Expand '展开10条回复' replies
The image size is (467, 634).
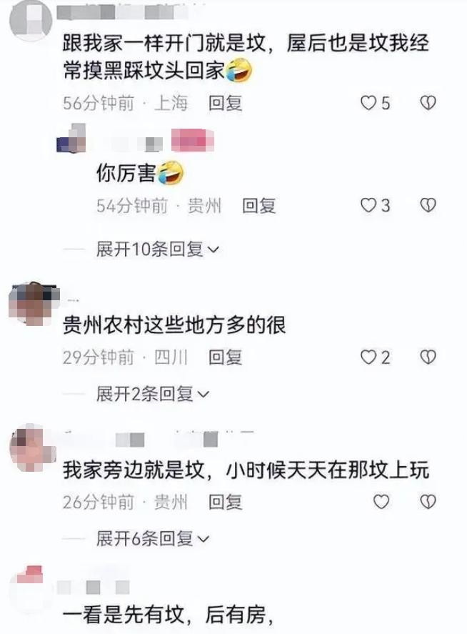coord(158,249)
